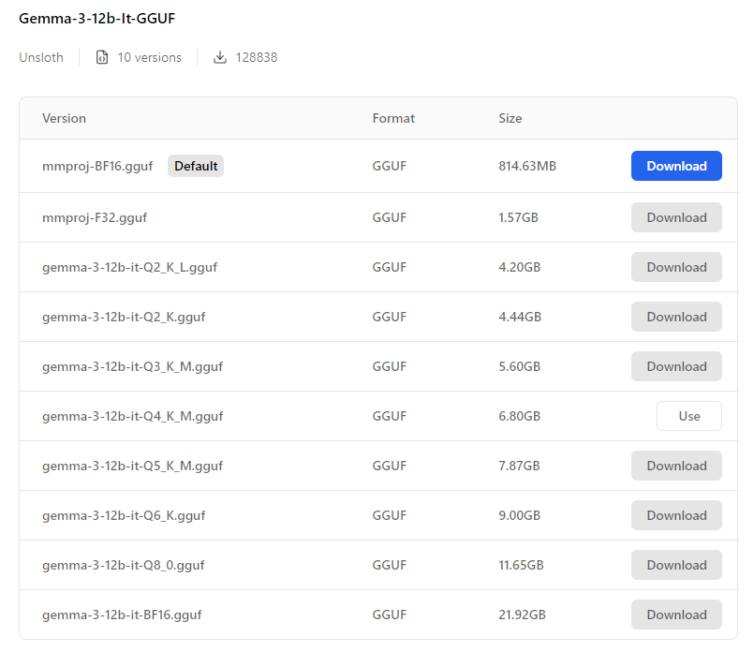
Task: Click the Gemma-3-12b-It-GGUF title
Action: 96,18
